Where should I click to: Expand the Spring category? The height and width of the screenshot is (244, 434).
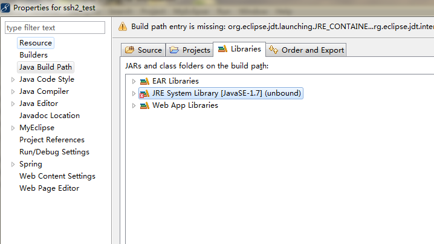(x=13, y=165)
